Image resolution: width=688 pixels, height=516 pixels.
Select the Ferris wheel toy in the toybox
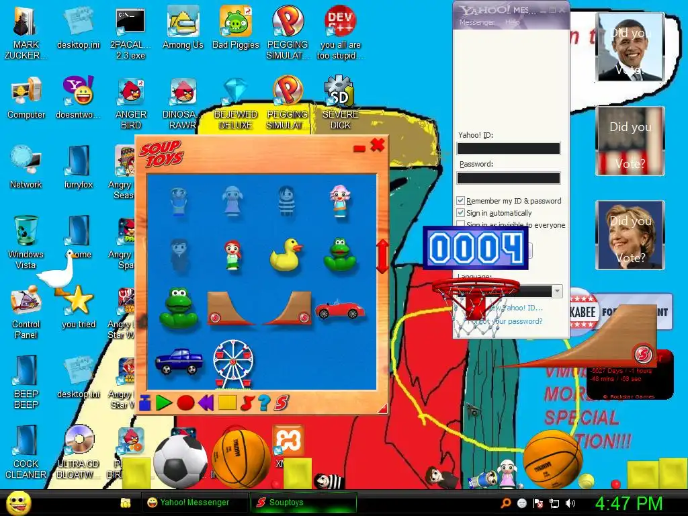pyautogui.click(x=233, y=364)
